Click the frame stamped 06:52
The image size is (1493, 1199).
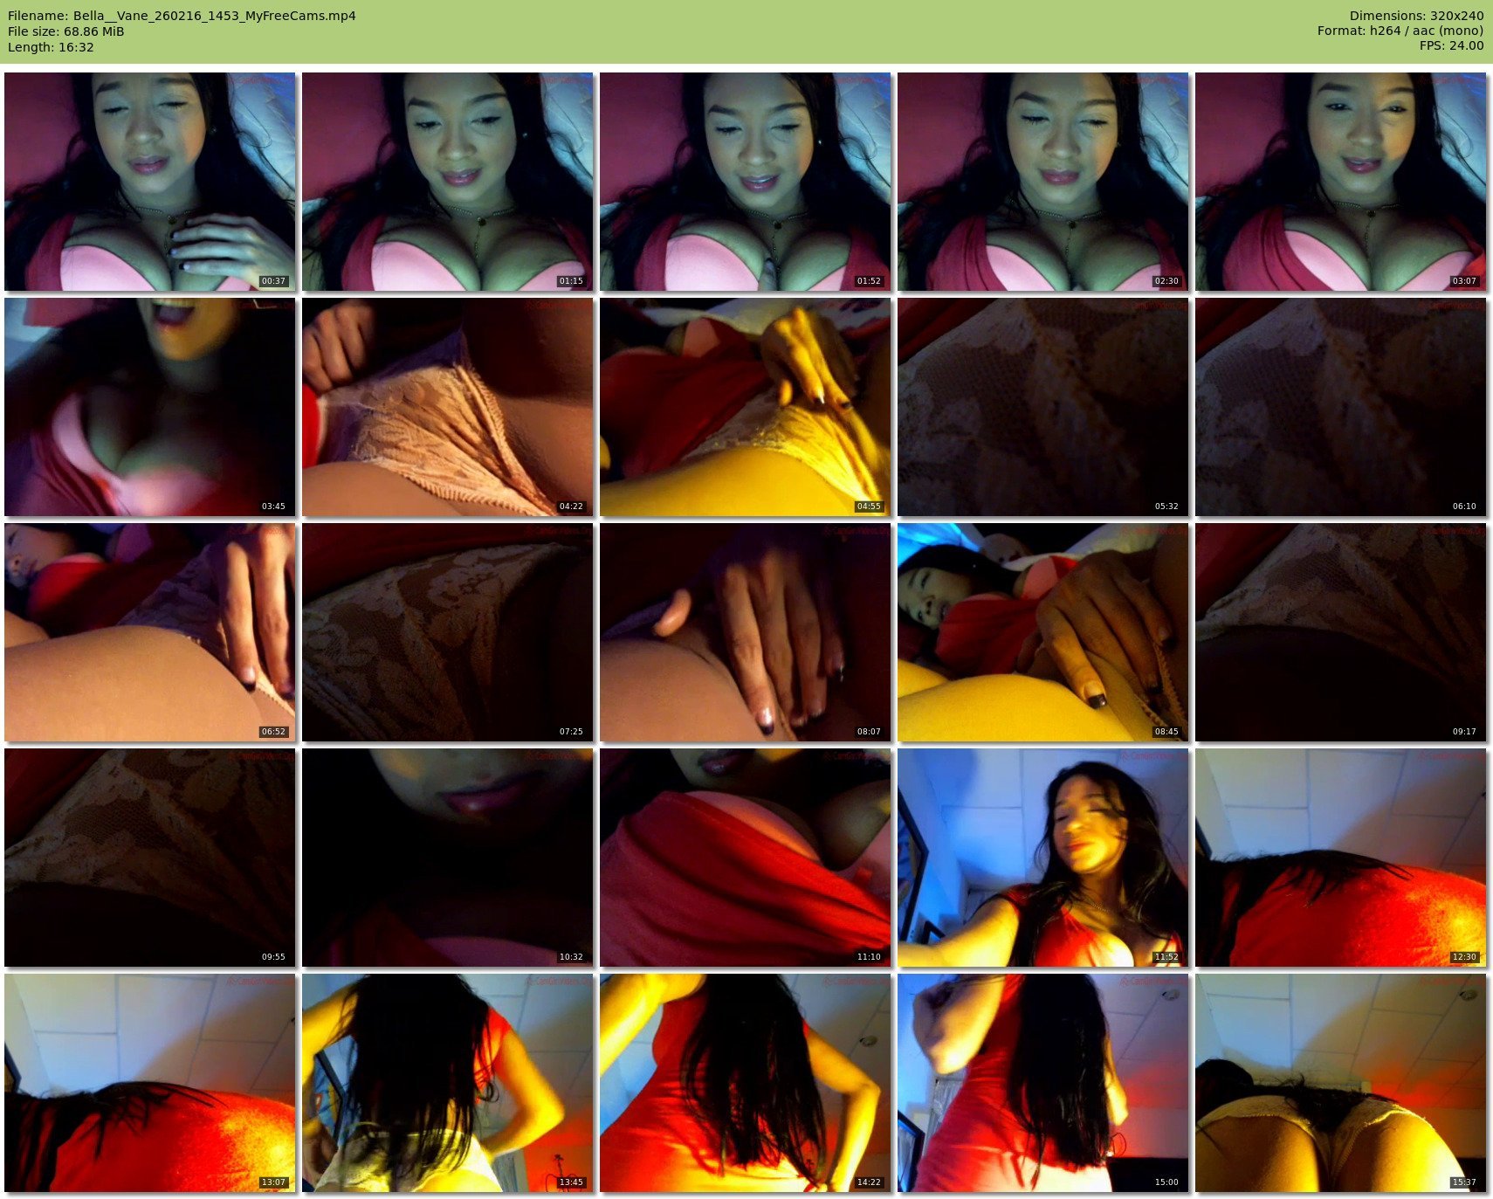150,632
